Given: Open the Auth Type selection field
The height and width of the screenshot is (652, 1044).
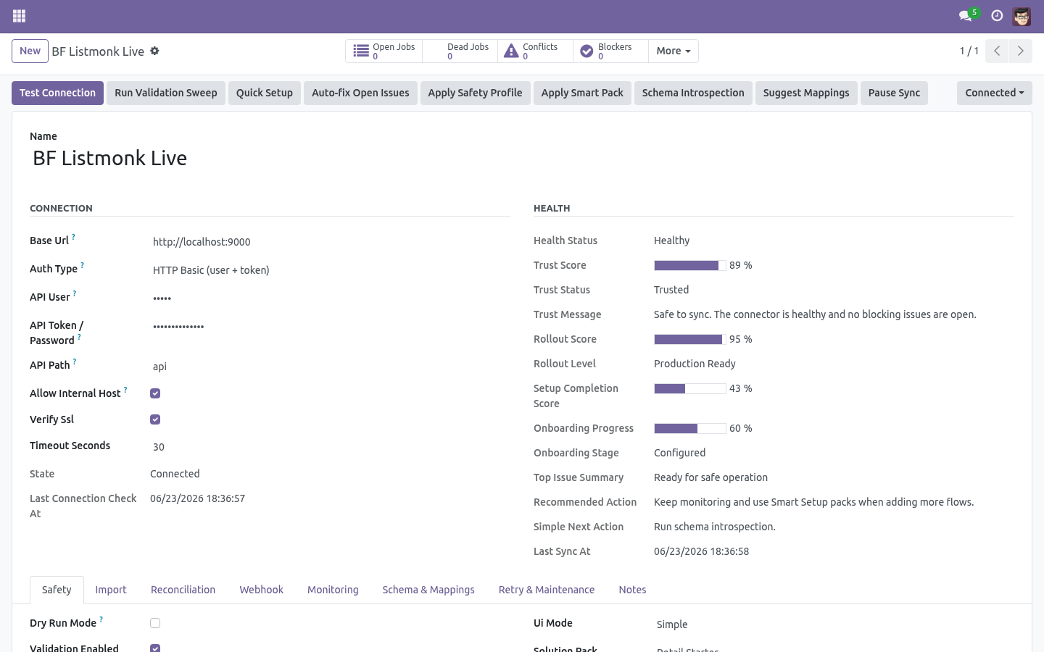Looking at the screenshot, I should coord(330,270).
